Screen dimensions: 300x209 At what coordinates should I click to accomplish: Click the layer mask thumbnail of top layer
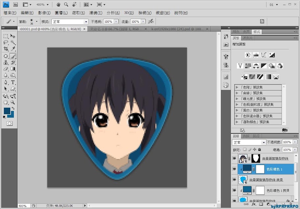pos(256,159)
